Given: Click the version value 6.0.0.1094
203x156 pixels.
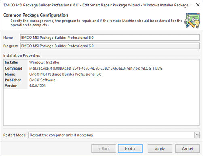Looking at the screenshot, I should point(37,86).
